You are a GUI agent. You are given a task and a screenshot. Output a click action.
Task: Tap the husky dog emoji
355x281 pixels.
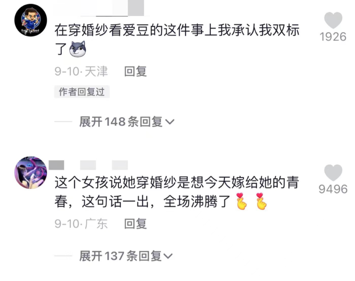tap(78, 49)
